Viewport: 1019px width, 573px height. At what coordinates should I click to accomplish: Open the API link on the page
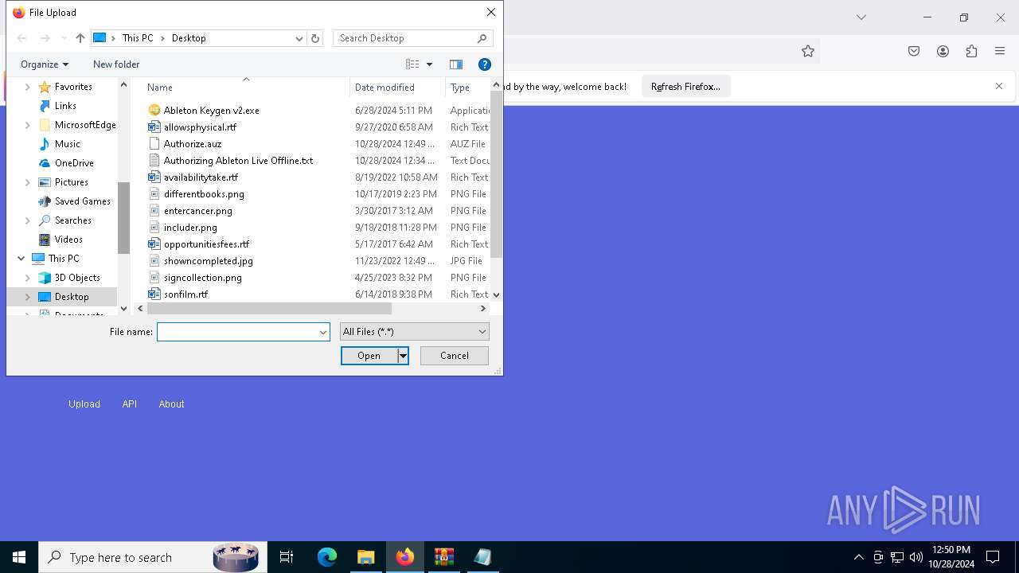130,404
